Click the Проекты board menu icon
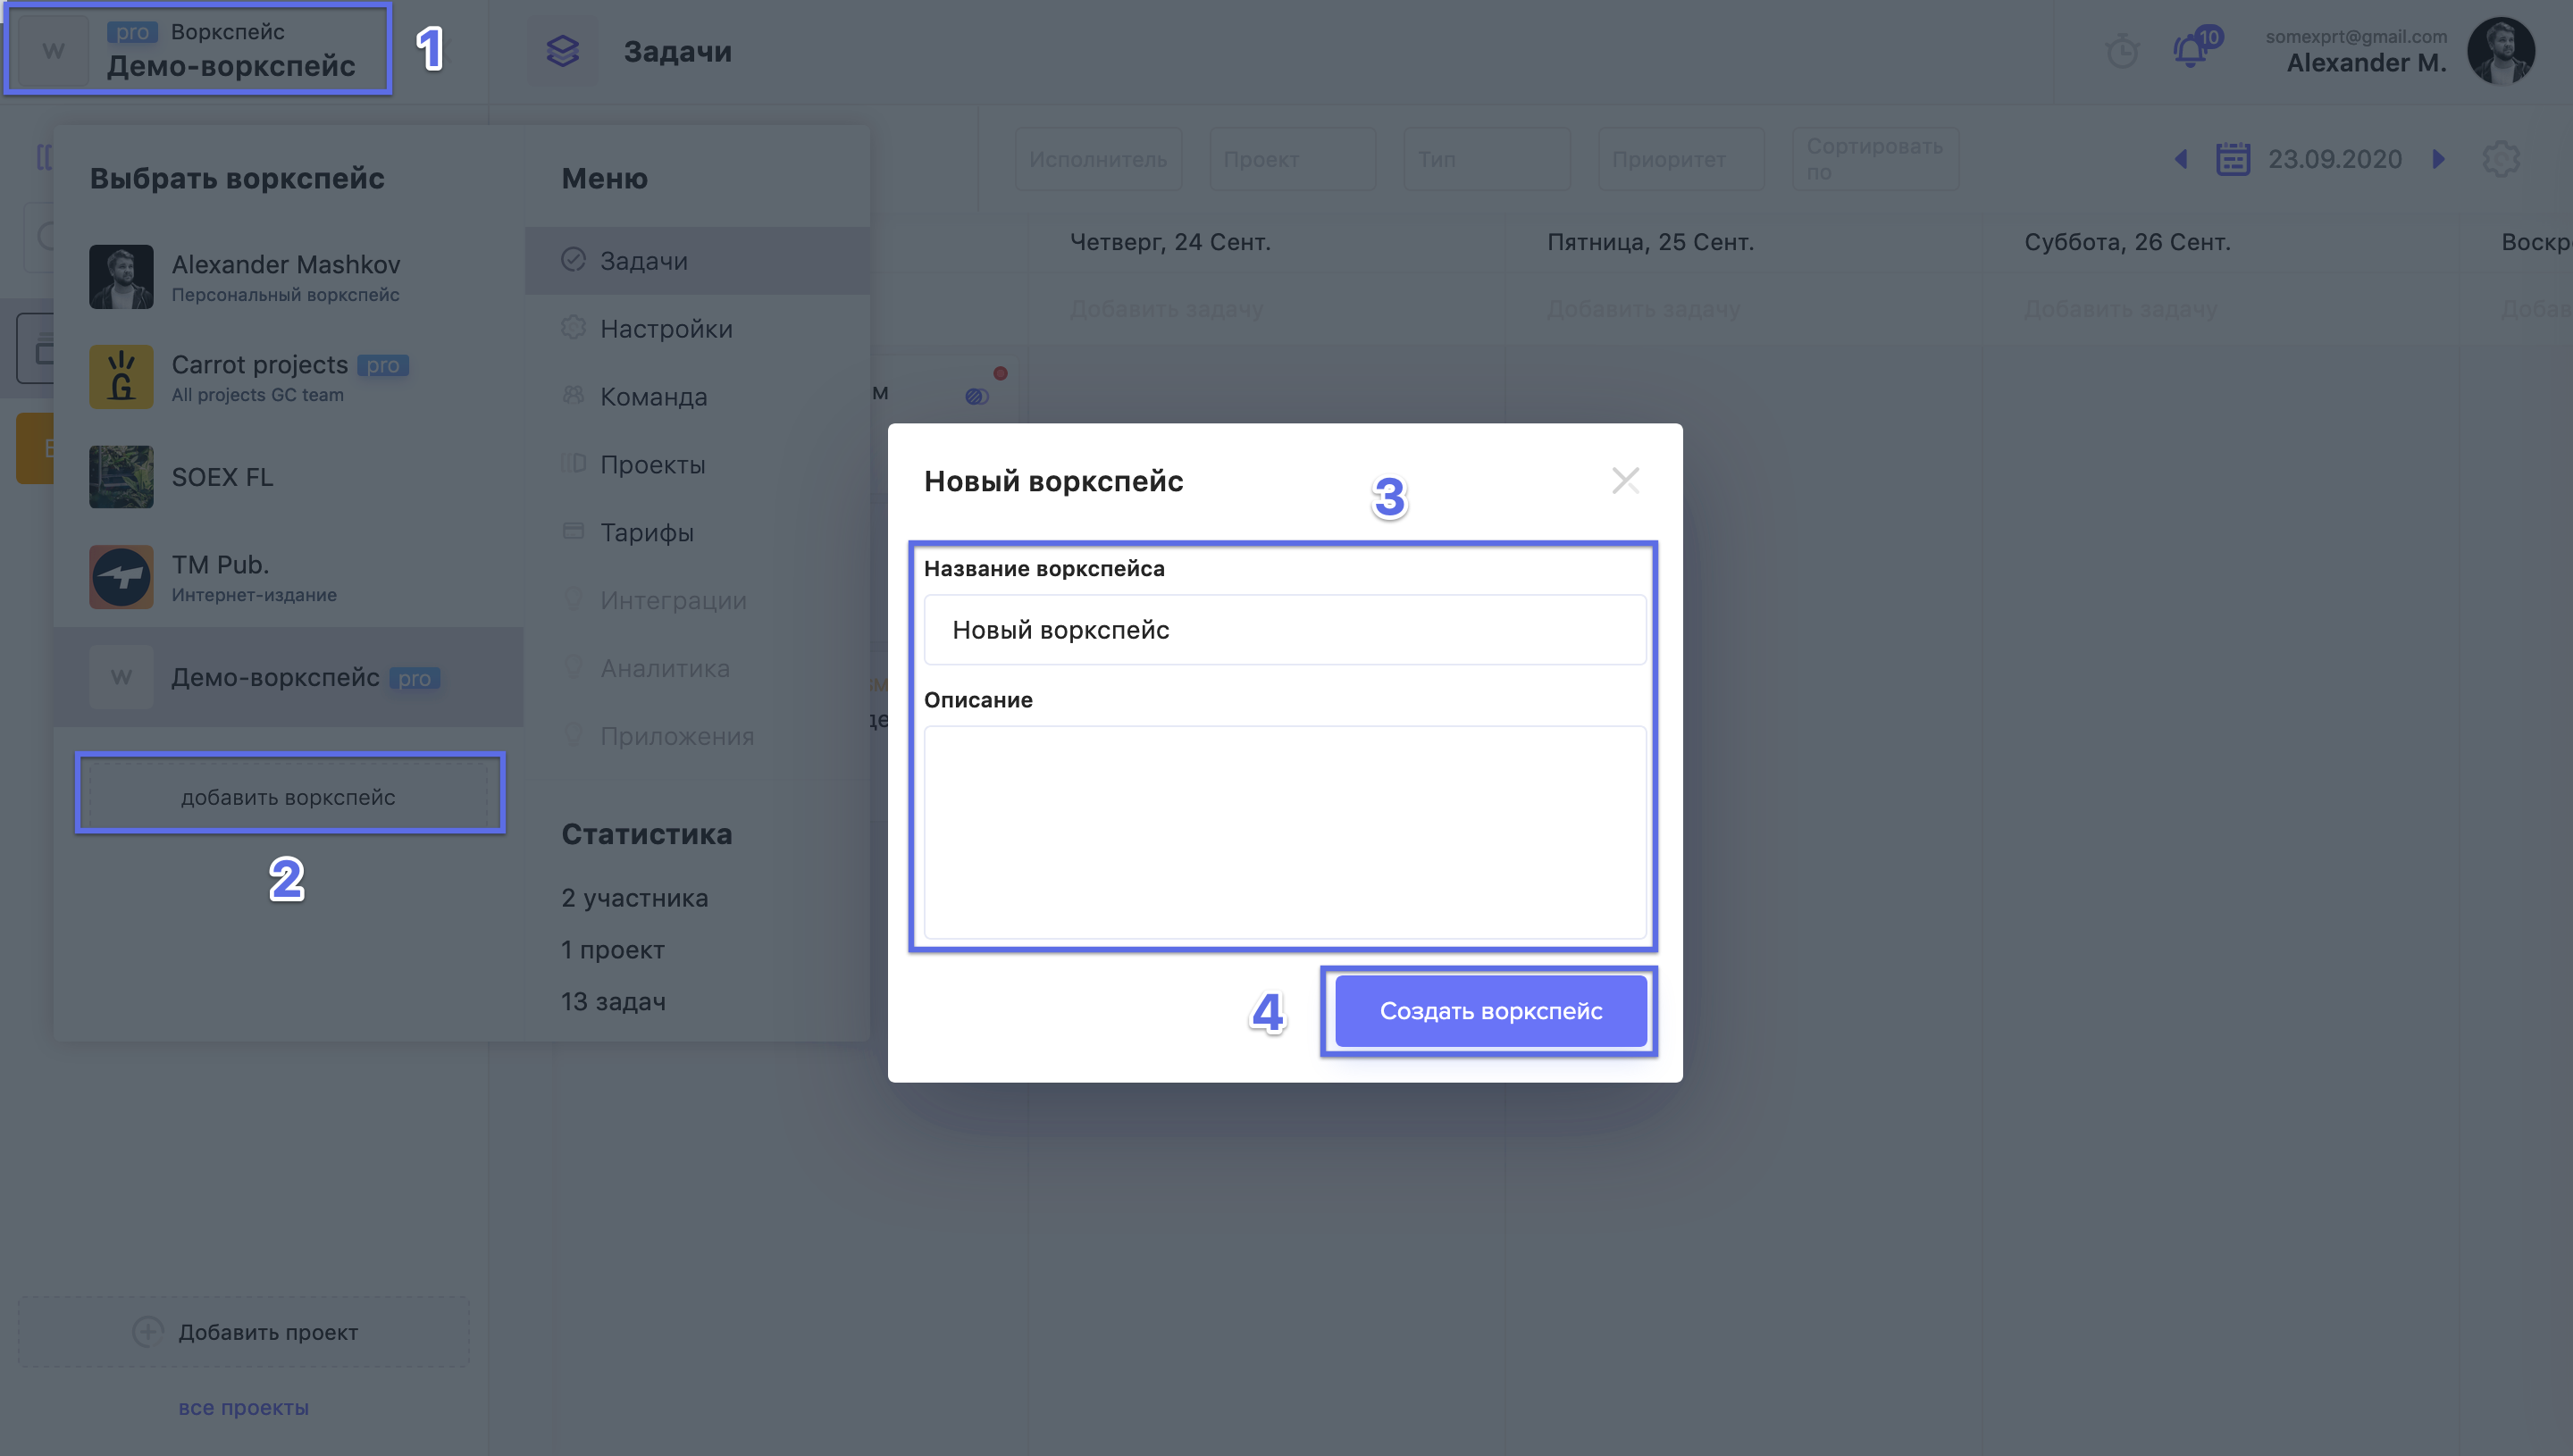Image resolution: width=2573 pixels, height=1456 pixels. [573, 463]
